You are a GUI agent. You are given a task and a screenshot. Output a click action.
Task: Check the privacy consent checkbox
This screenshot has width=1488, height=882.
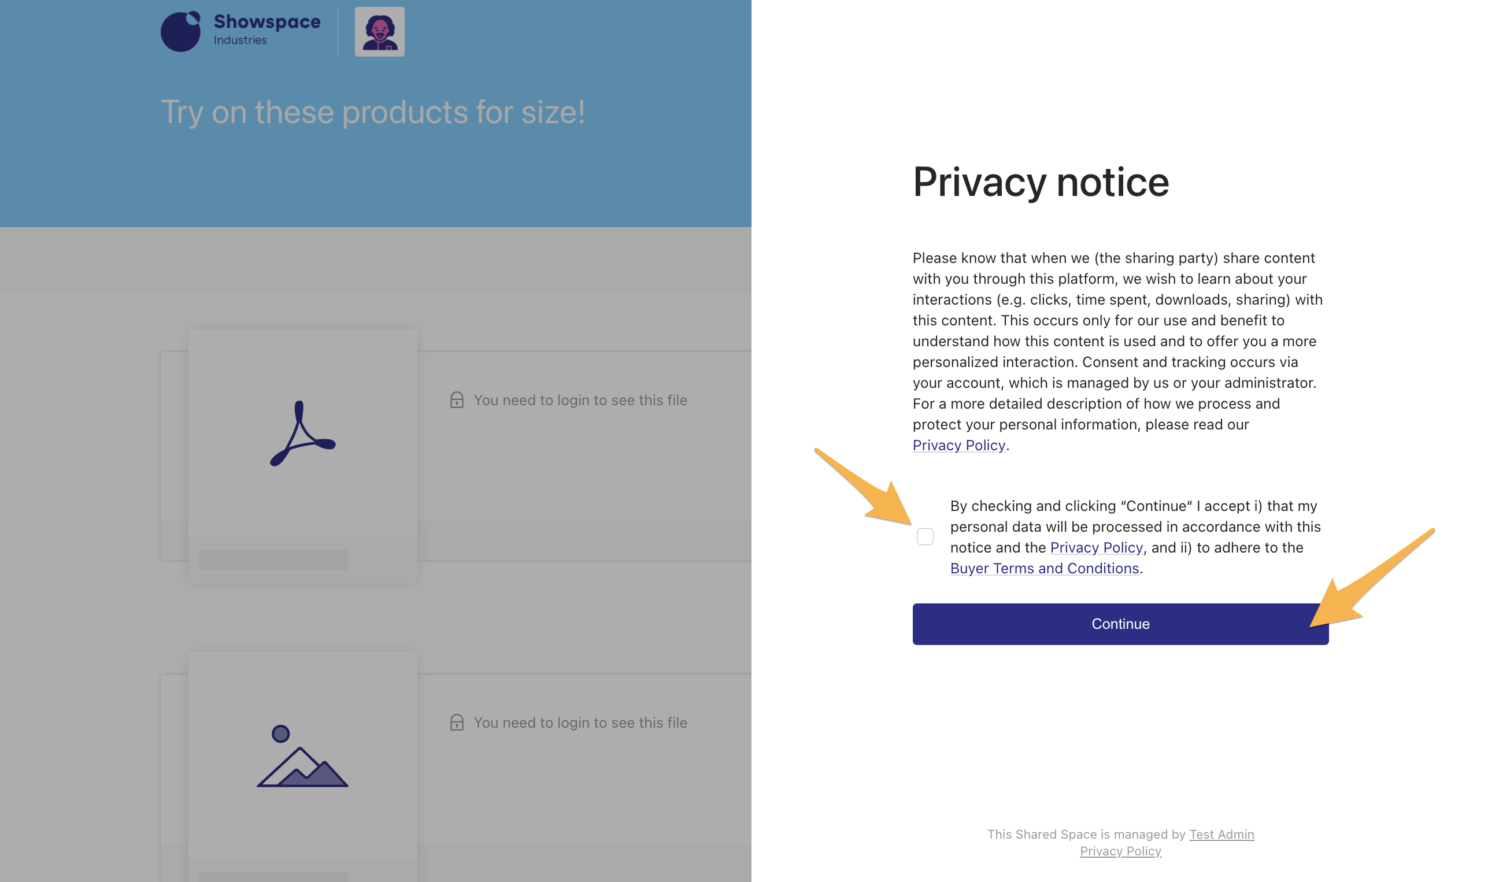925,537
